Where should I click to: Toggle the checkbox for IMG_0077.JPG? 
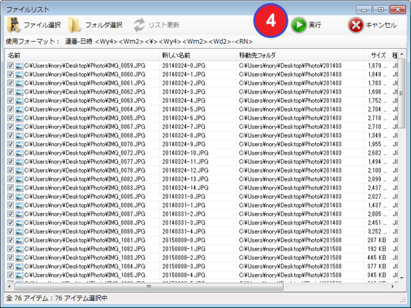coord(10,162)
